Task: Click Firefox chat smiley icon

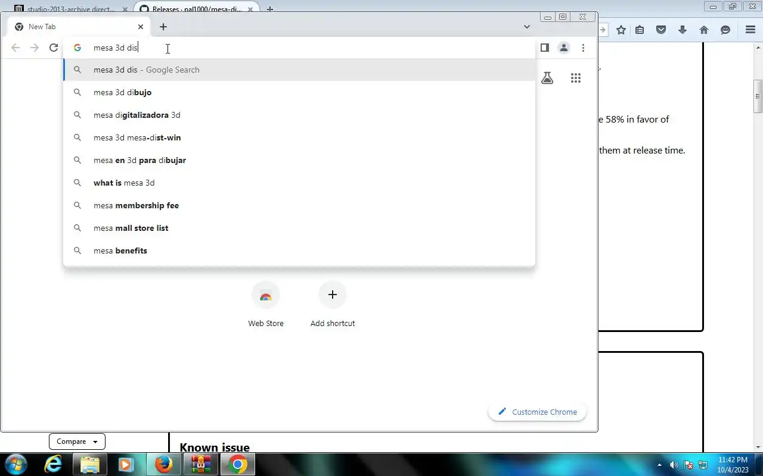Action: click(725, 30)
